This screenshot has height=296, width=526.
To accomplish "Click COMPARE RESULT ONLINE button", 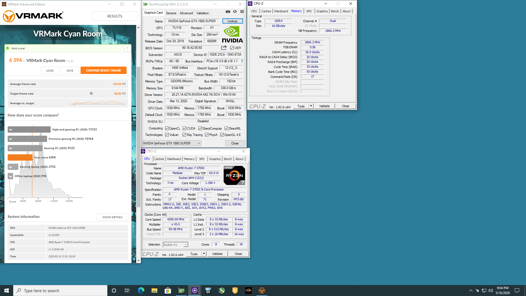I will click(x=104, y=70).
